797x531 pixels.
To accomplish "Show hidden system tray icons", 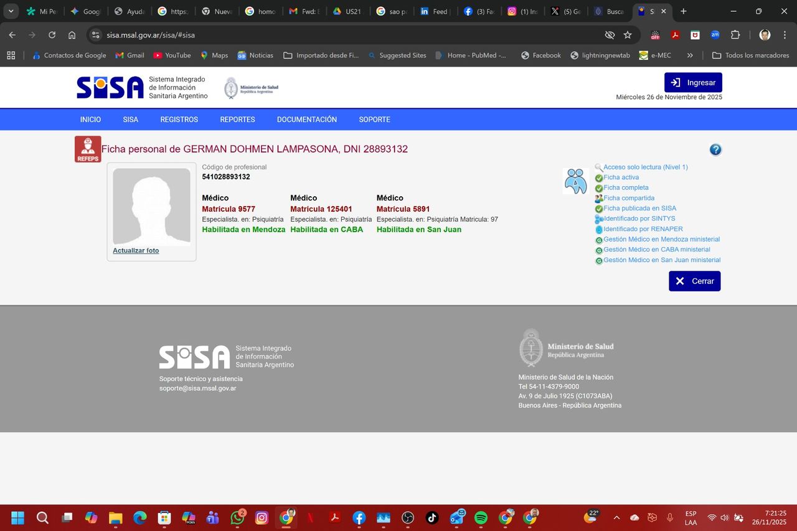I will (x=616, y=517).
